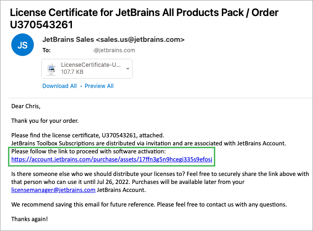This screenshot has width=313, height=231.
Task: Click the licensemanager@jetbrains.com email link
Action: (53, 190)
